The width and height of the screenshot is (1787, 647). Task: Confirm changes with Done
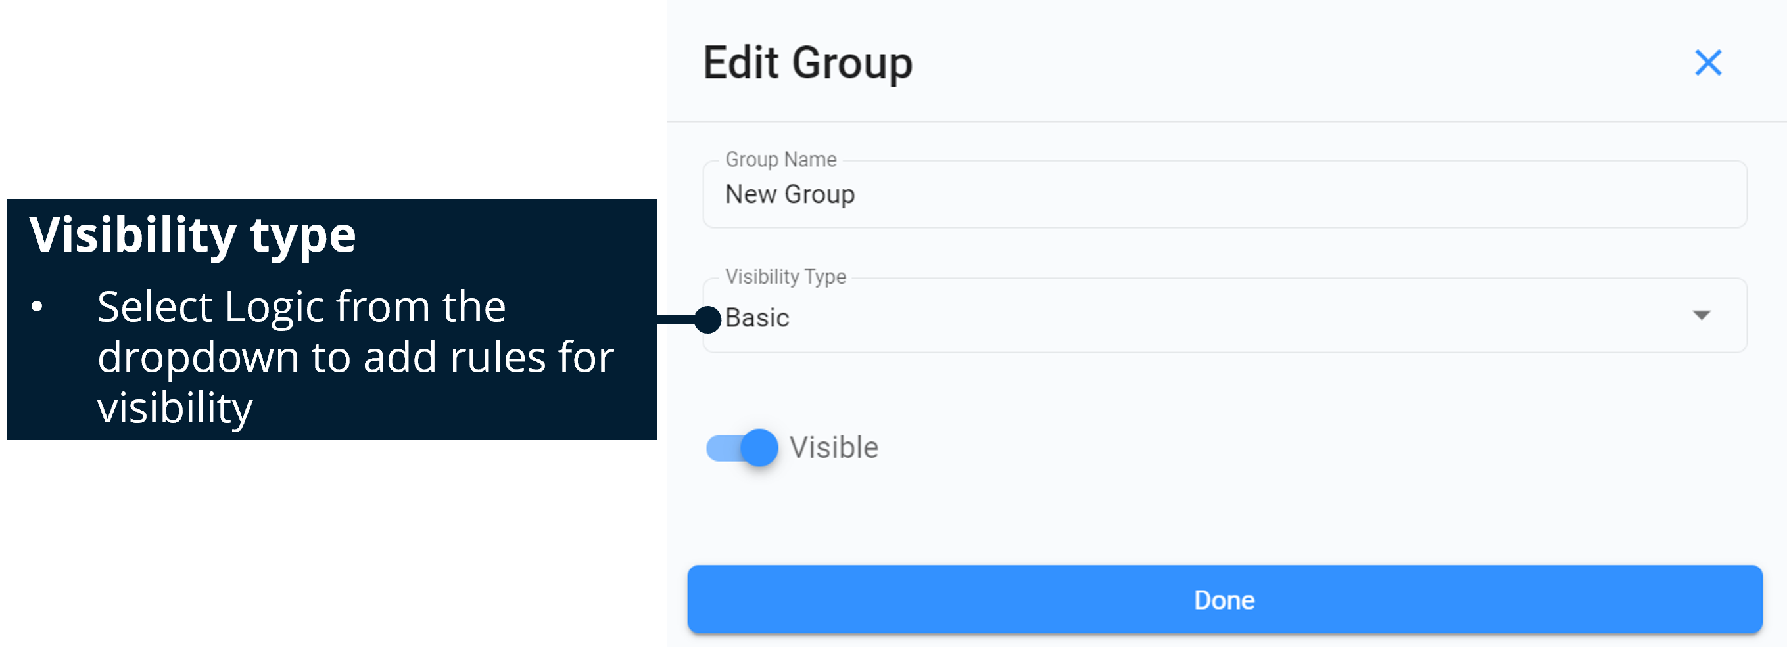tap(1224, 599)
